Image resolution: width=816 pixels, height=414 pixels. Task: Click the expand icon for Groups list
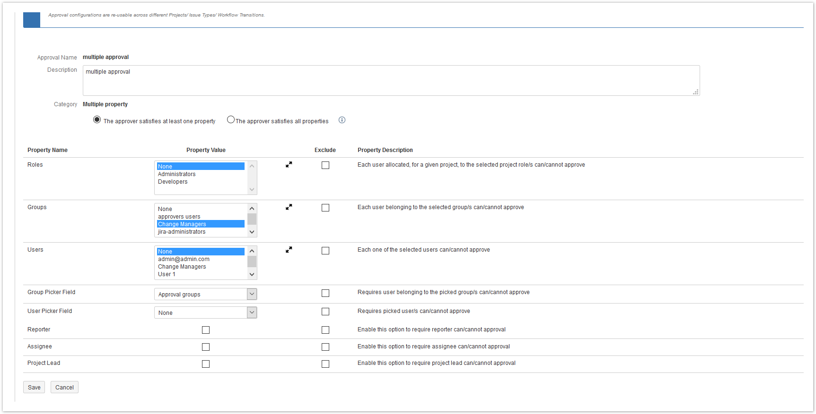pyautogui.click(x=289, y=207)
